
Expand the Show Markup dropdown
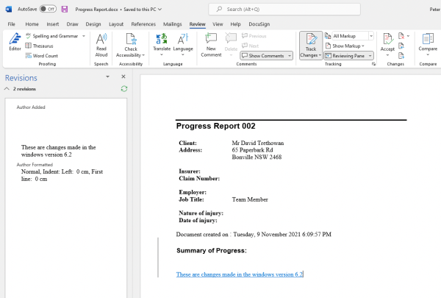(347, 46)
